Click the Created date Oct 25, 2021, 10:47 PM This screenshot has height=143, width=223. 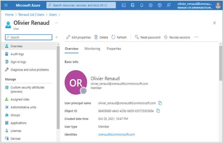(x=113, y=119)
